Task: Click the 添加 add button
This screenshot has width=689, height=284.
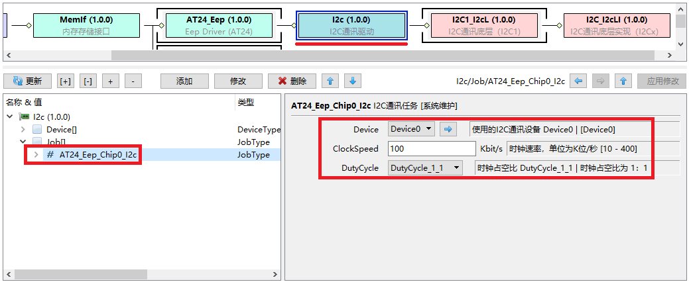Action: tap(184, 81)
